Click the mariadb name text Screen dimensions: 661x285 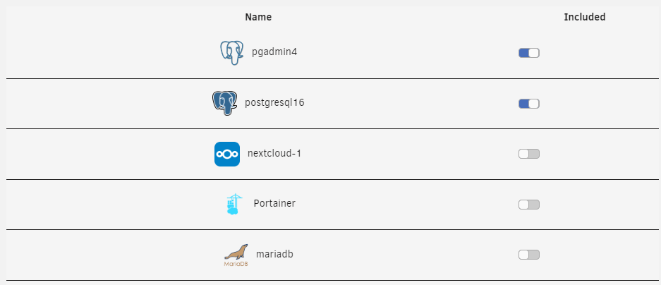[274, 254]
